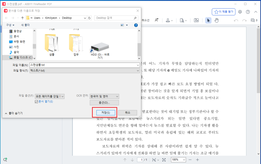The image size is (261, 164).
Task: Click the fit to screen icon
Action: pos(164,160)
